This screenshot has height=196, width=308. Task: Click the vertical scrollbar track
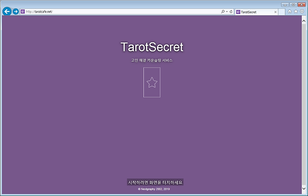(304, 104)
